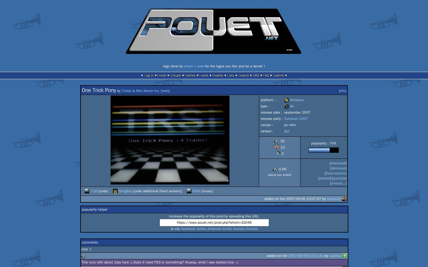Open Lazarus's user profile
The width and height of the screenshot is (428, 267).
pos(335,256)
